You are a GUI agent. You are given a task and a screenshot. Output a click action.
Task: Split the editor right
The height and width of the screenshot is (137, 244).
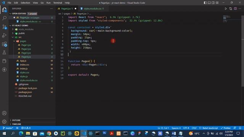pos(235,9)
